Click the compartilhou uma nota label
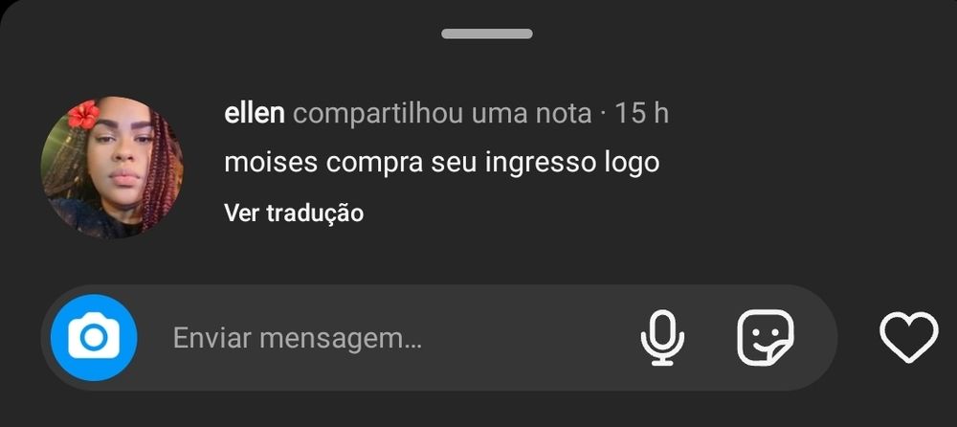This screenshot has height=427, width=957. coord(442,114)
